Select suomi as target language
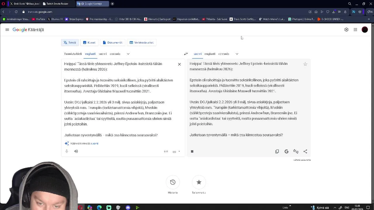 198,54
